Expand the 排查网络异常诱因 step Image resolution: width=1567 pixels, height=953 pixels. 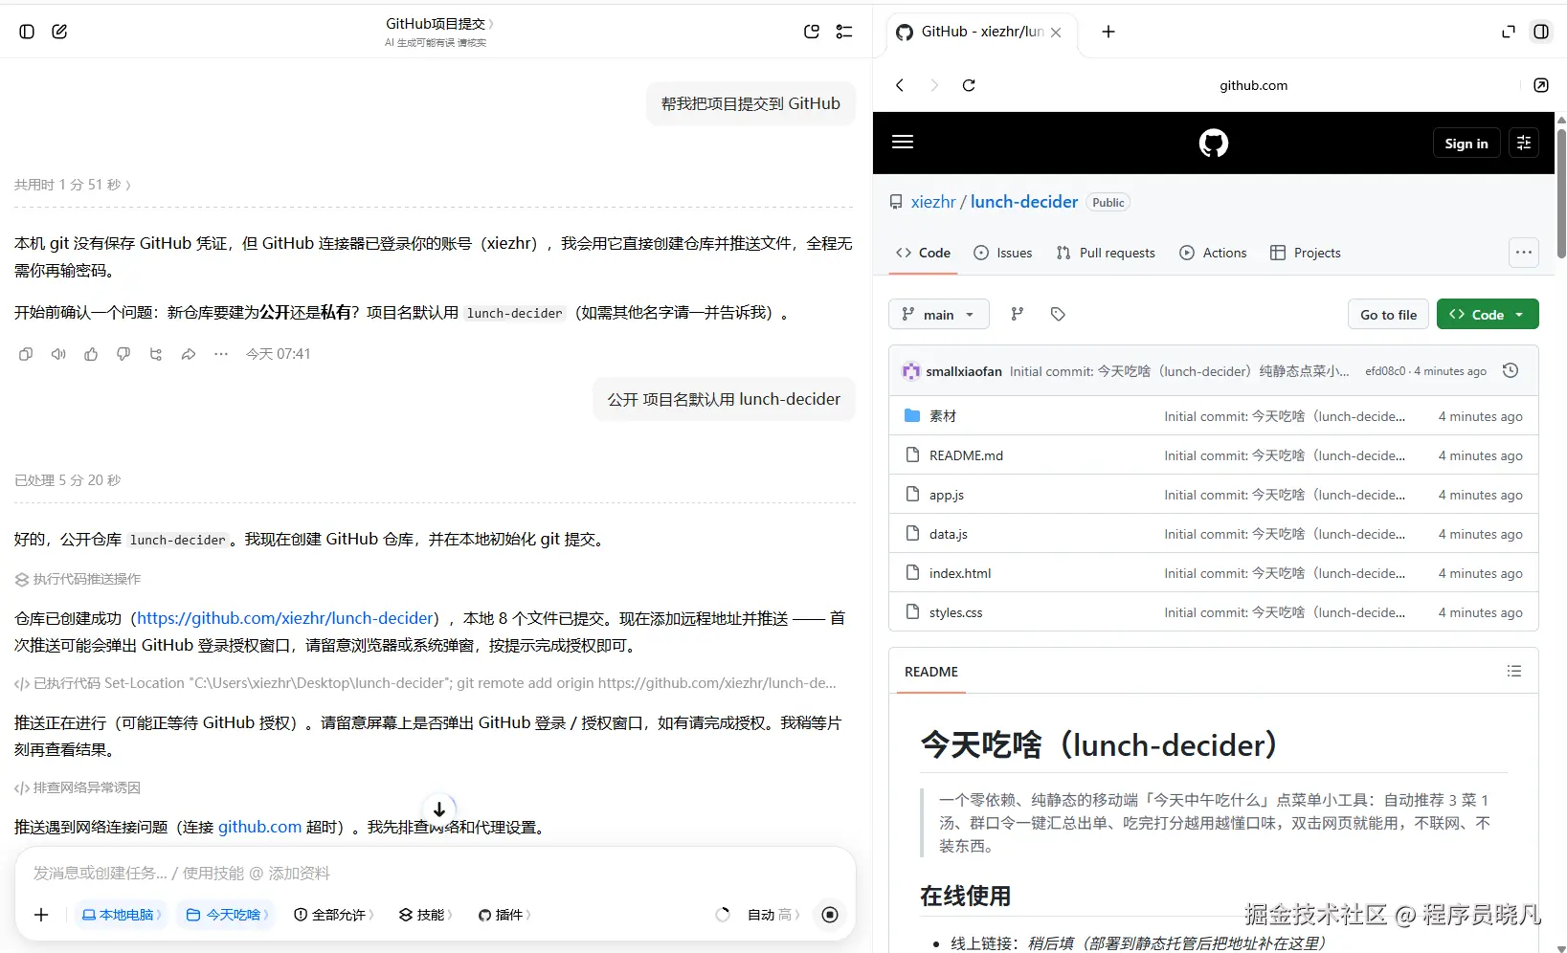point(78,787)
